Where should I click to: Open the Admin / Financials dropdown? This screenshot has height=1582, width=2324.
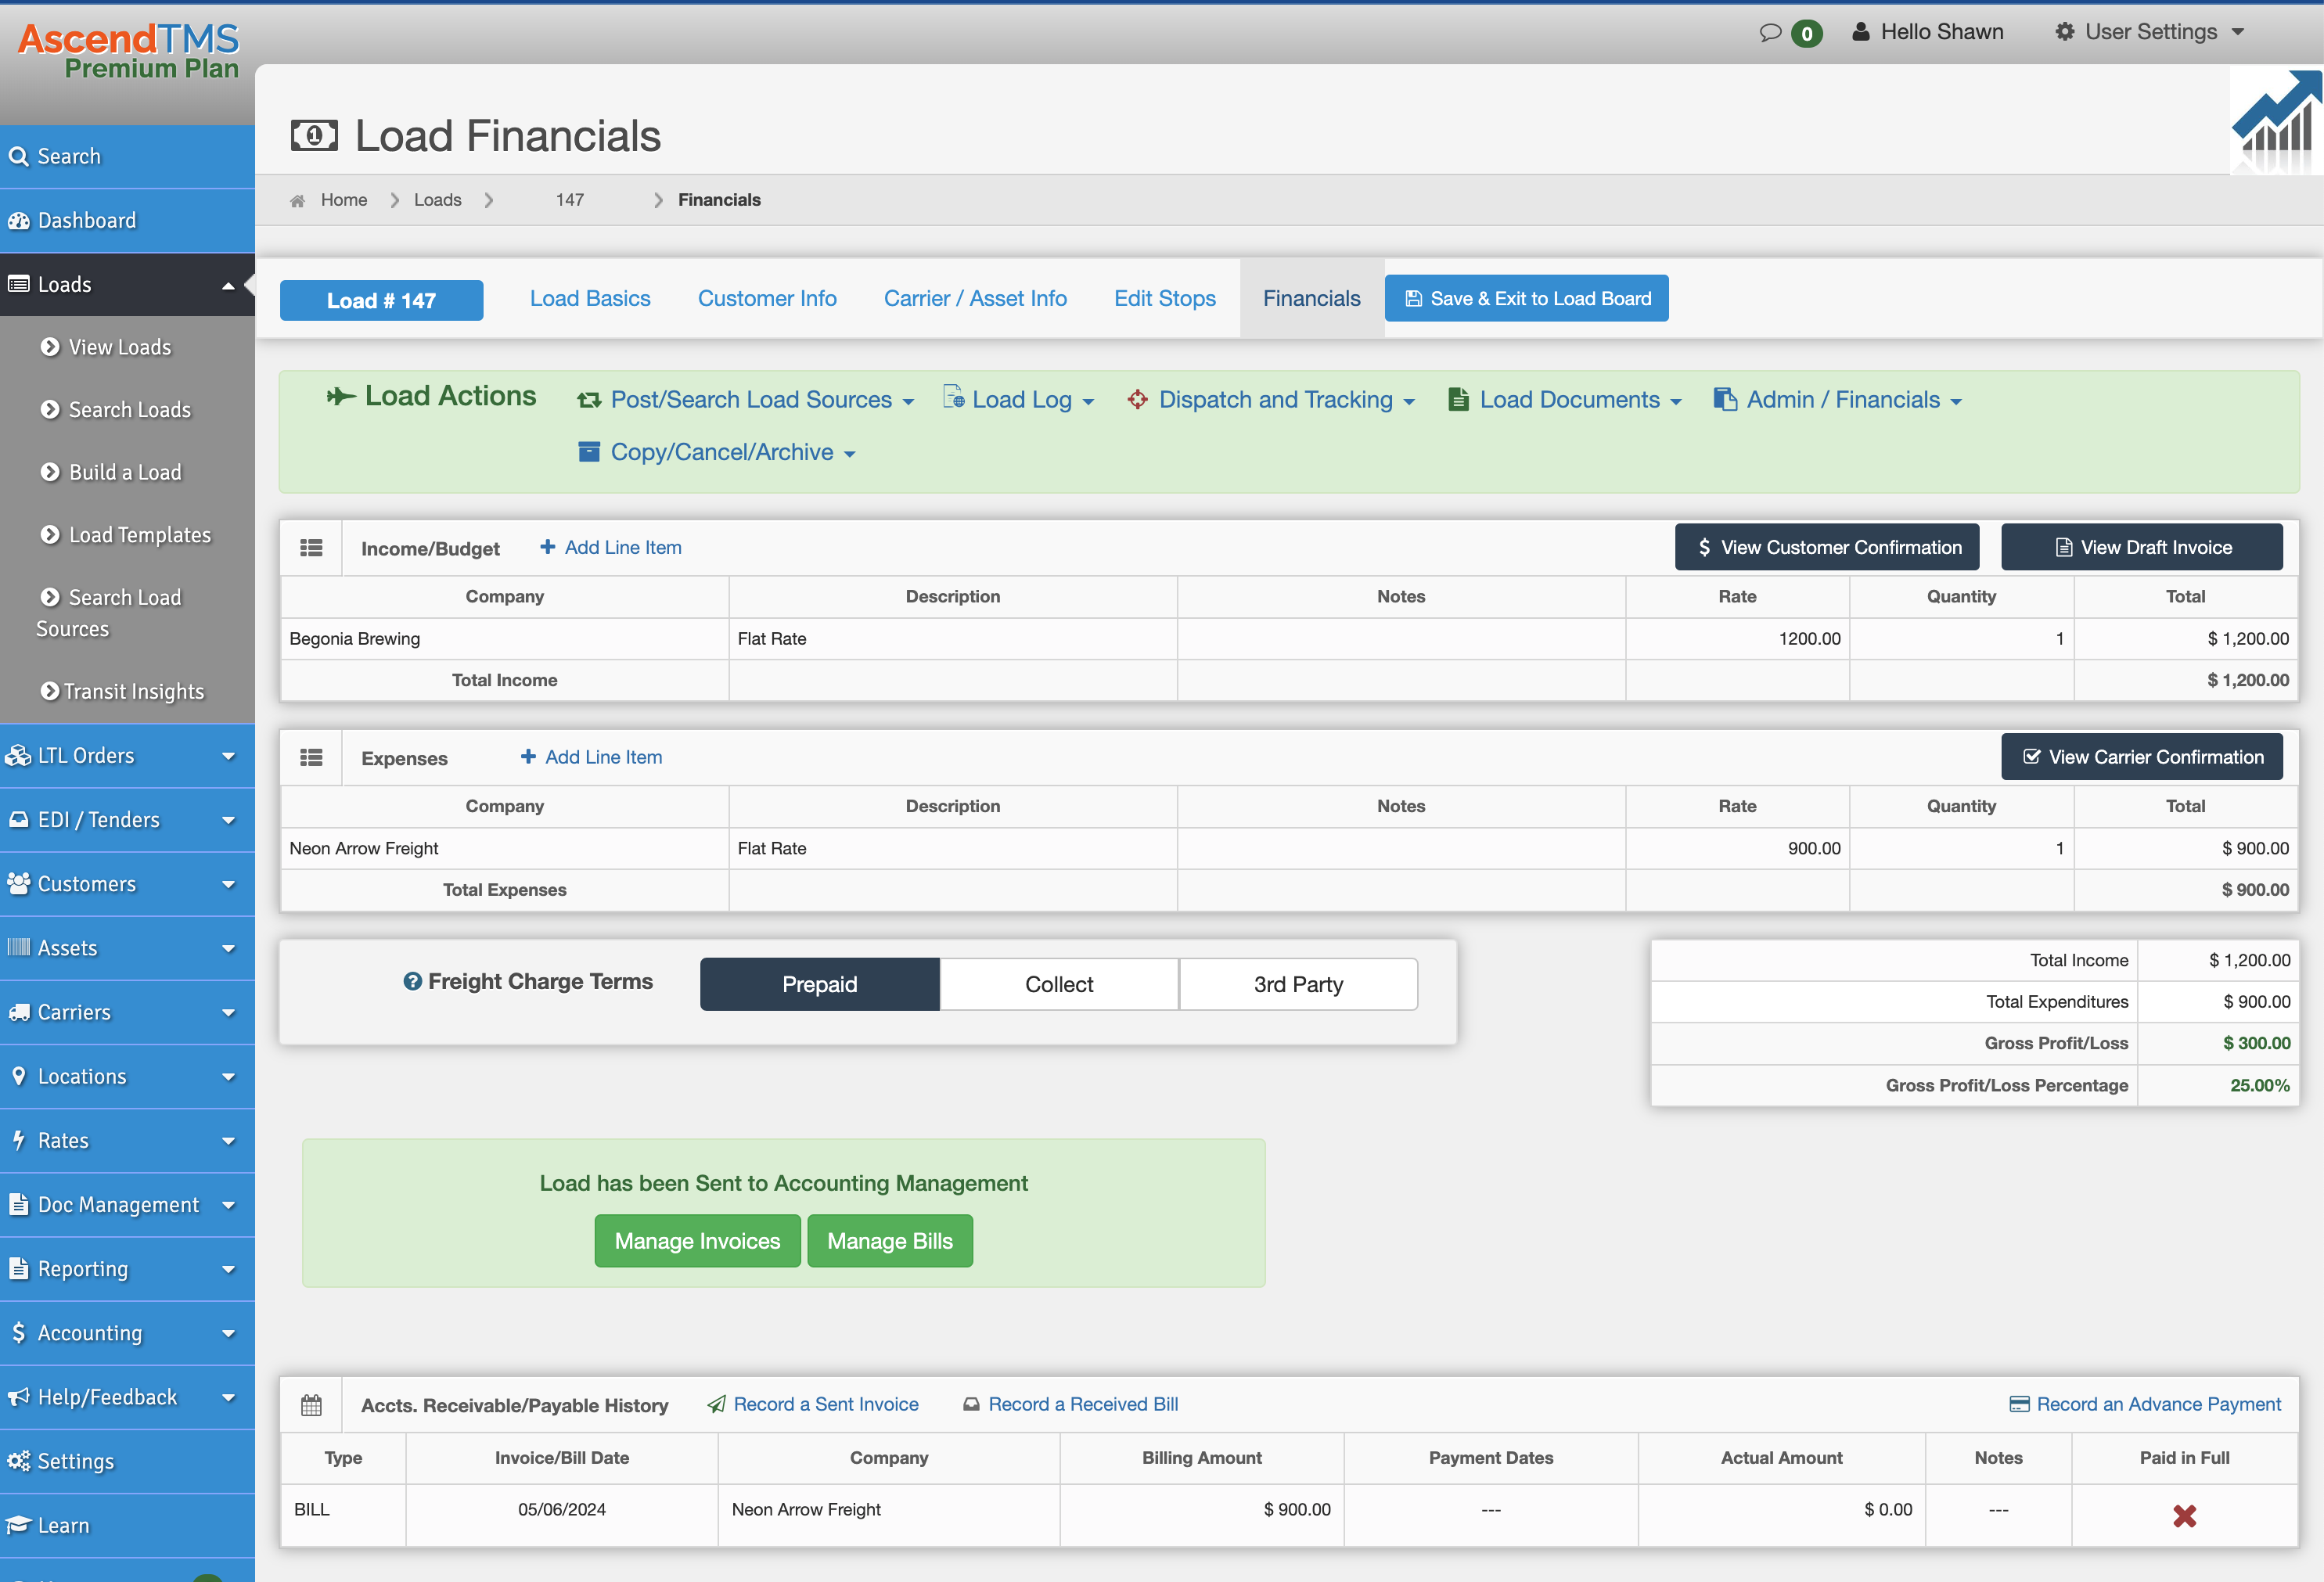(x=1838, y=400)
